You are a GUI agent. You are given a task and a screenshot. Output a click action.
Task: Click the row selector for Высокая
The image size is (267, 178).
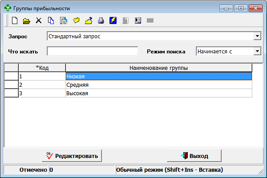pos(11,93)
